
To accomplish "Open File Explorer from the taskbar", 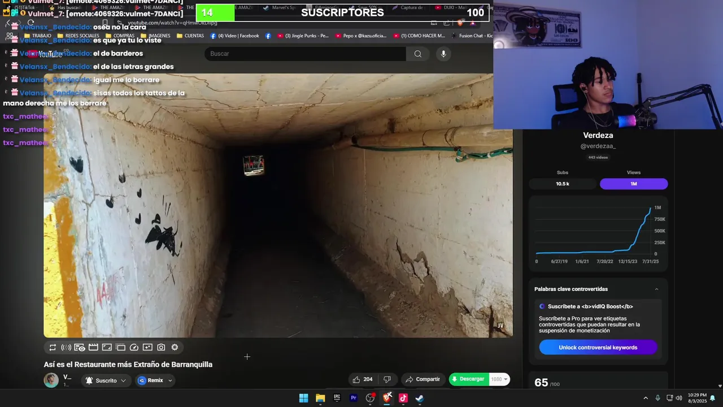I will (320, 398).
